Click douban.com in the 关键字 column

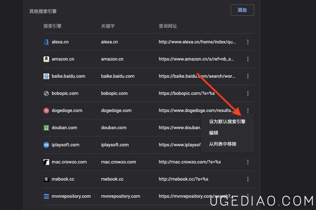point(114,128)
